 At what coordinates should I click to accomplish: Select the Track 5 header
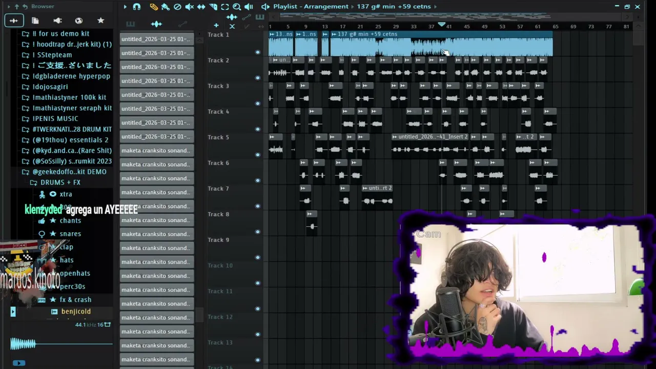234,146
